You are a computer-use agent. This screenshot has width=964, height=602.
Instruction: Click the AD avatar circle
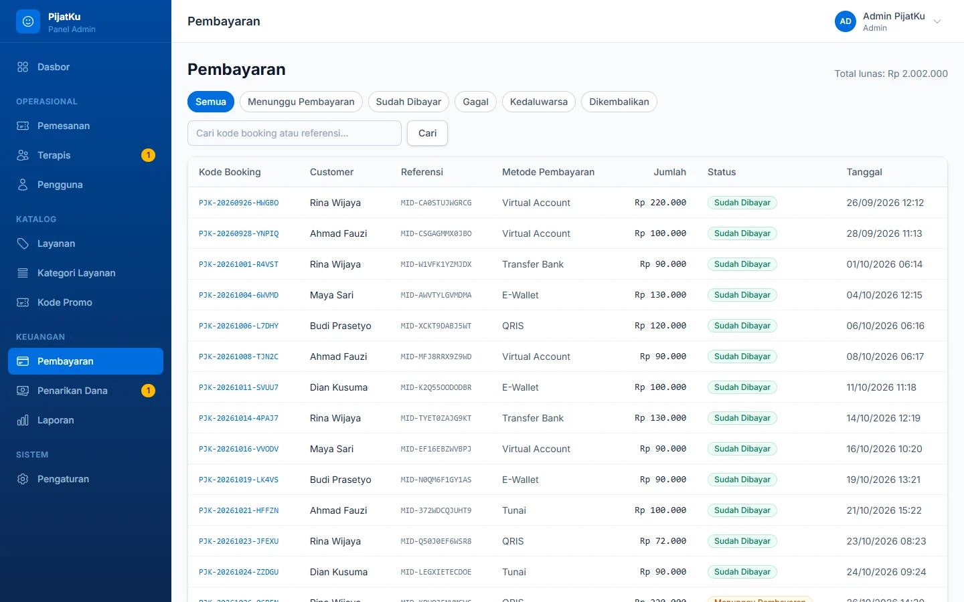pyautogui.click(x=846, y=21)
